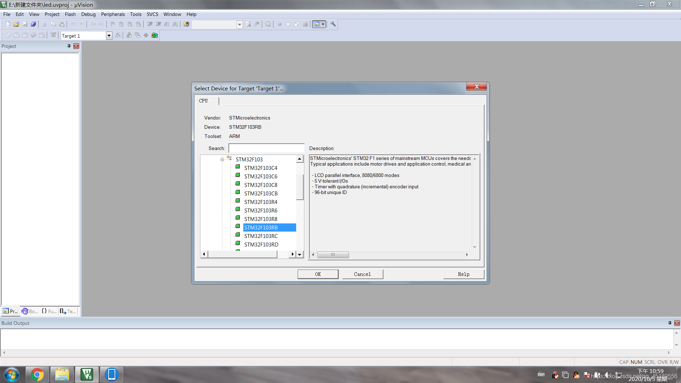Select STM32F103R8 in device list
The image size is (681, 383).
261,219
